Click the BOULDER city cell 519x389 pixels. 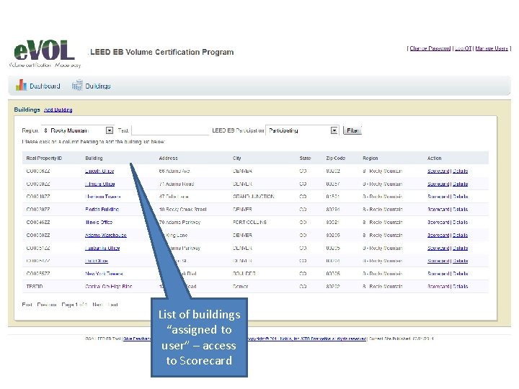(244, 274)
